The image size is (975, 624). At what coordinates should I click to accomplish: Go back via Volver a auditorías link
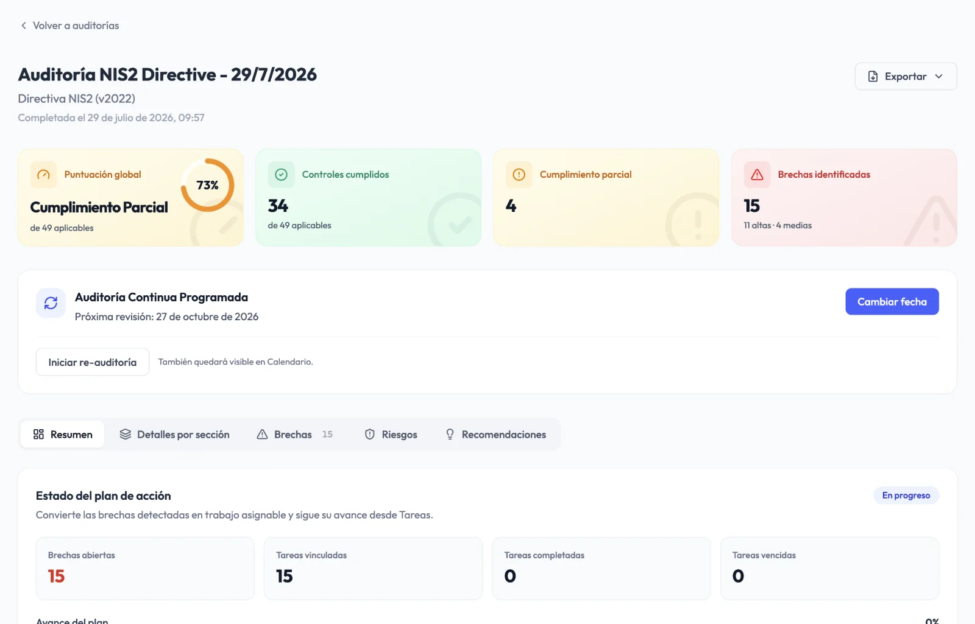[69, 26]
